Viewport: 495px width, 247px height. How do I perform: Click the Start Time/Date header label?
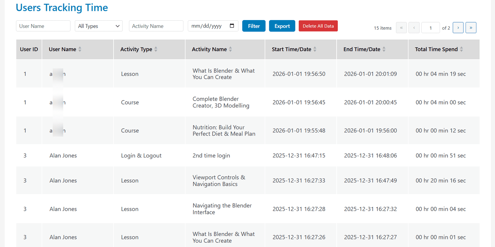[x=291, y=49]
